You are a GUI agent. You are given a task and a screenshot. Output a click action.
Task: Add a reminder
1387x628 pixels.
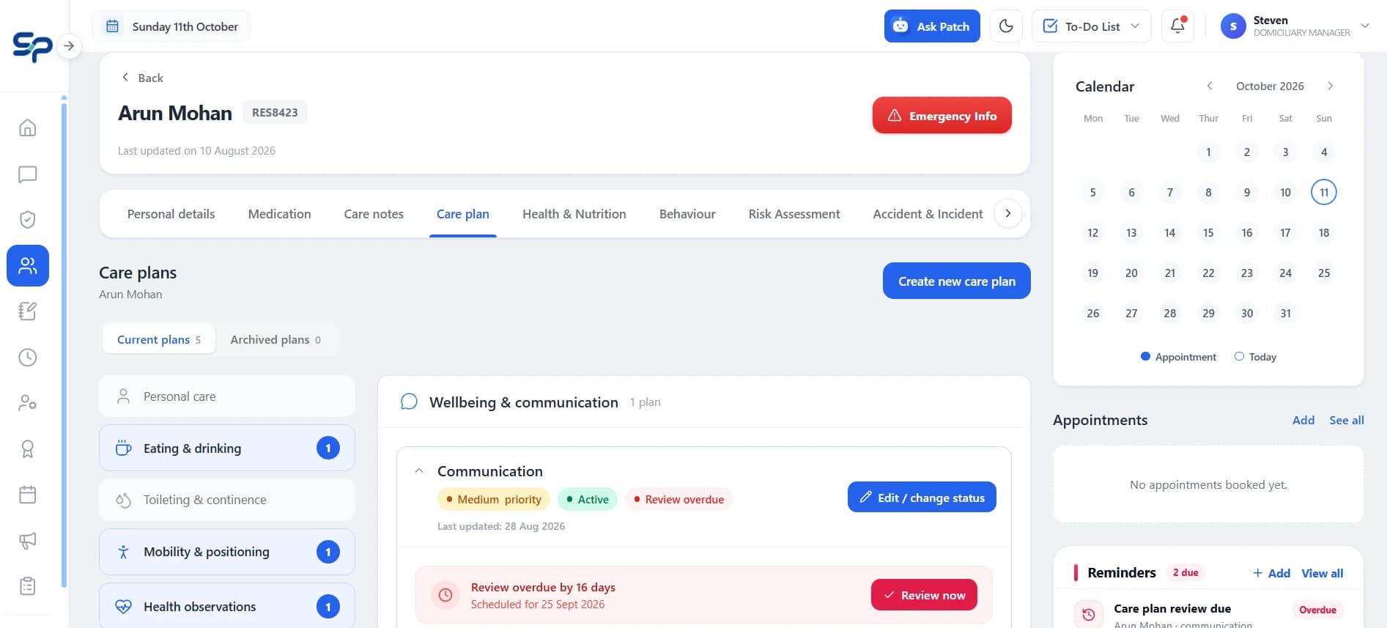pos(1271,573)
